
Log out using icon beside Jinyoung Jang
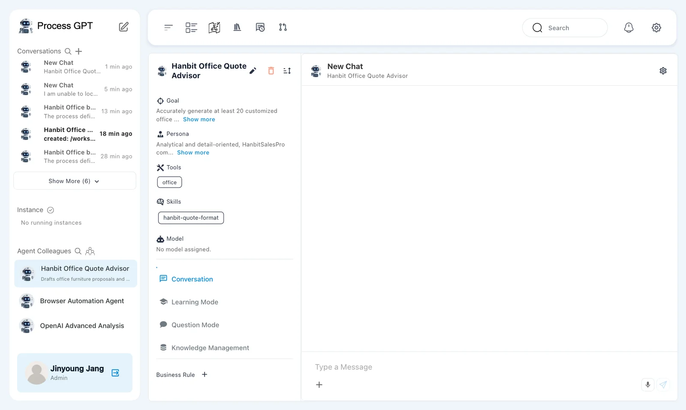pyautogui.click(x=115, y=373)
